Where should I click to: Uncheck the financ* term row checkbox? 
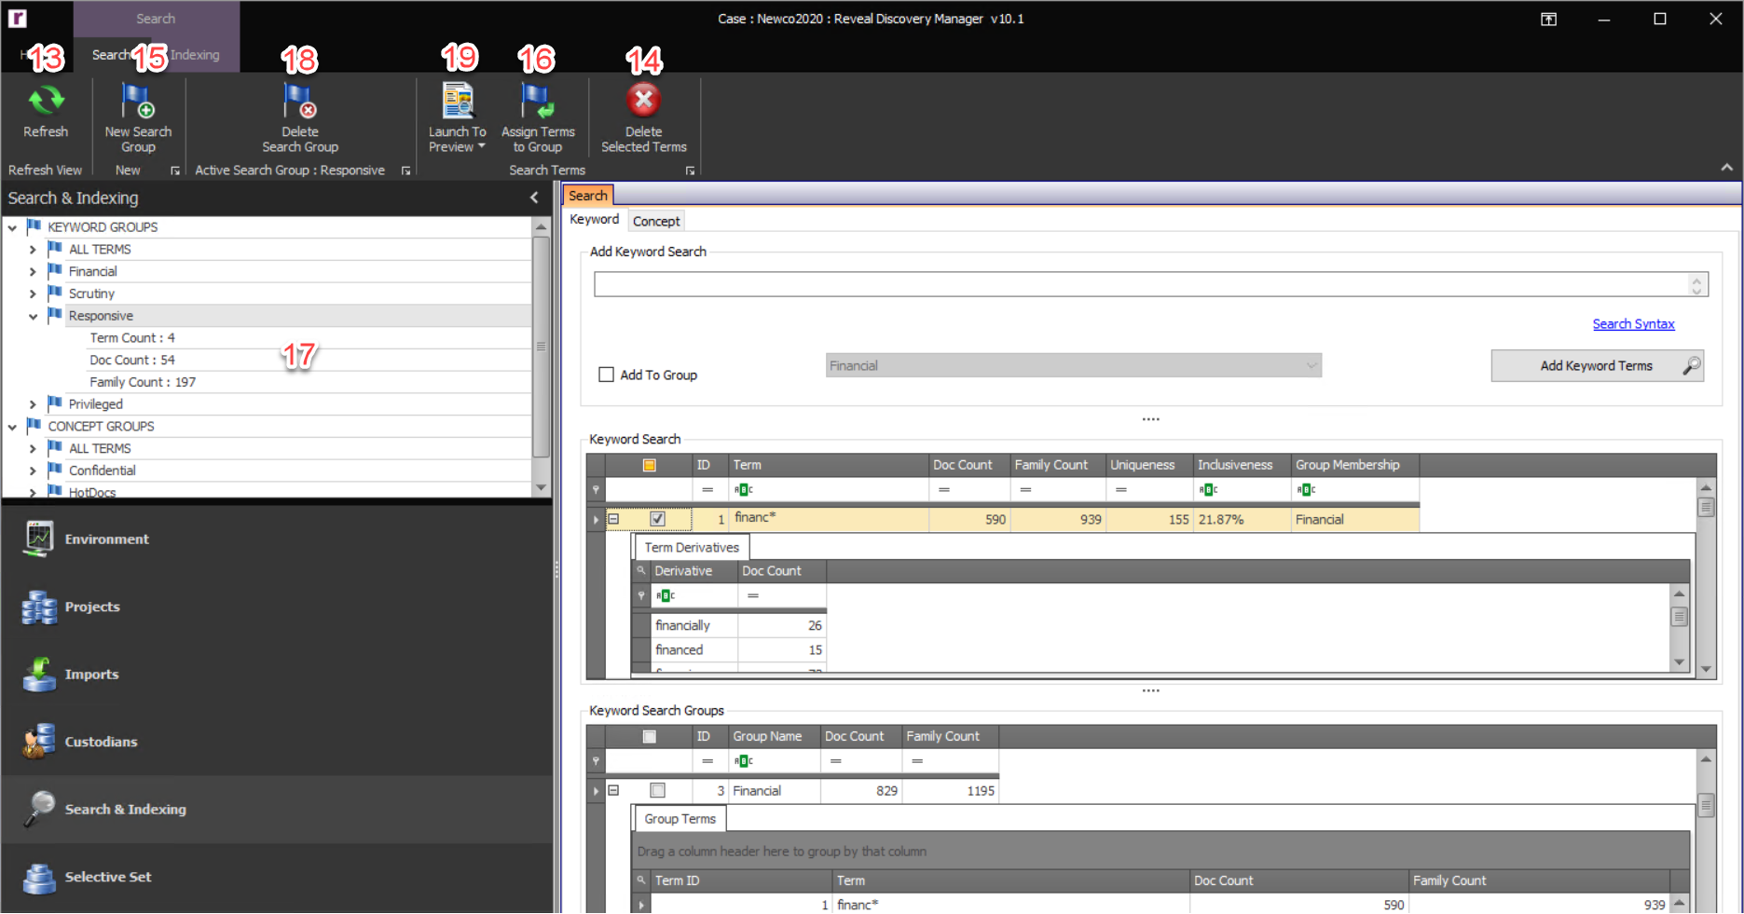(x=657, y=519)
